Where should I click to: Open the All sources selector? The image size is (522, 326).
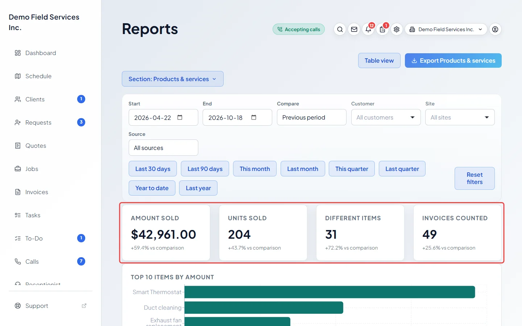pyautogui.click(x=163, y=148)
